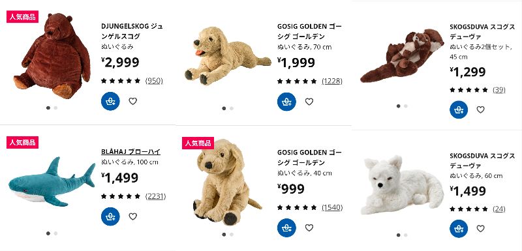
Task: Add GOSIG GOLDEN 40 cm to cart
Action: 286,228
